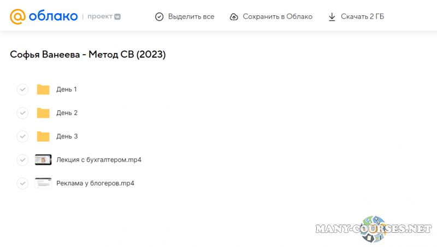Screen dimensions: 437x247
Task: Click the VK project badge icon
Action: click(x=117, y=17)
